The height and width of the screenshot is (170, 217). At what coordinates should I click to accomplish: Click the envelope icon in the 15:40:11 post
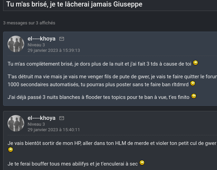(x=62, y=118)
